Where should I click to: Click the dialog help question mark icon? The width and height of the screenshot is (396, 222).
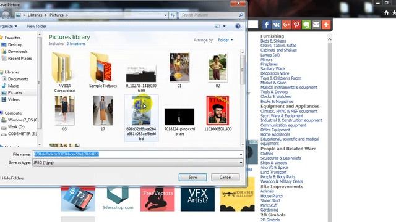click(238, 26)
